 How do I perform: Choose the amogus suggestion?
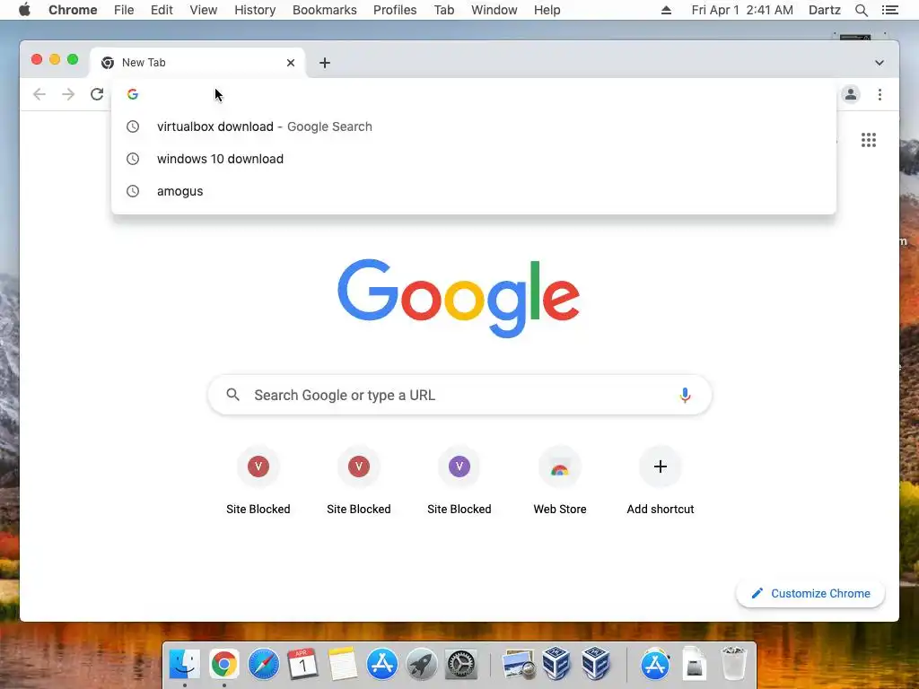tap(474, 191)
